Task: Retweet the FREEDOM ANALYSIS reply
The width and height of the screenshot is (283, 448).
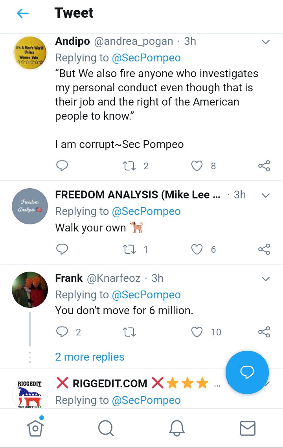Action: tap(129, 249)
